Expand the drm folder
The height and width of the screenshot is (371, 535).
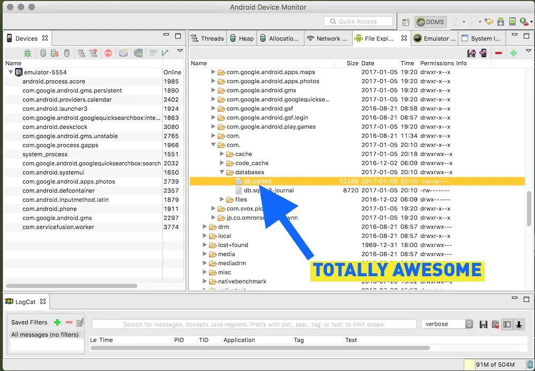point(205,226)
